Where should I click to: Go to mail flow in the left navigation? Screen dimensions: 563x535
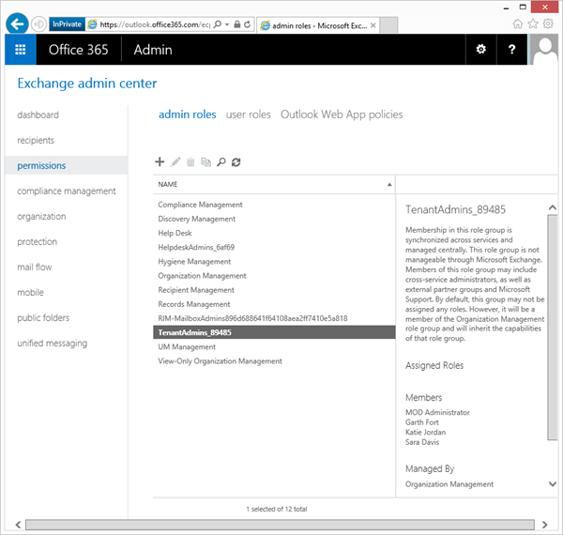tap(36, 267)
